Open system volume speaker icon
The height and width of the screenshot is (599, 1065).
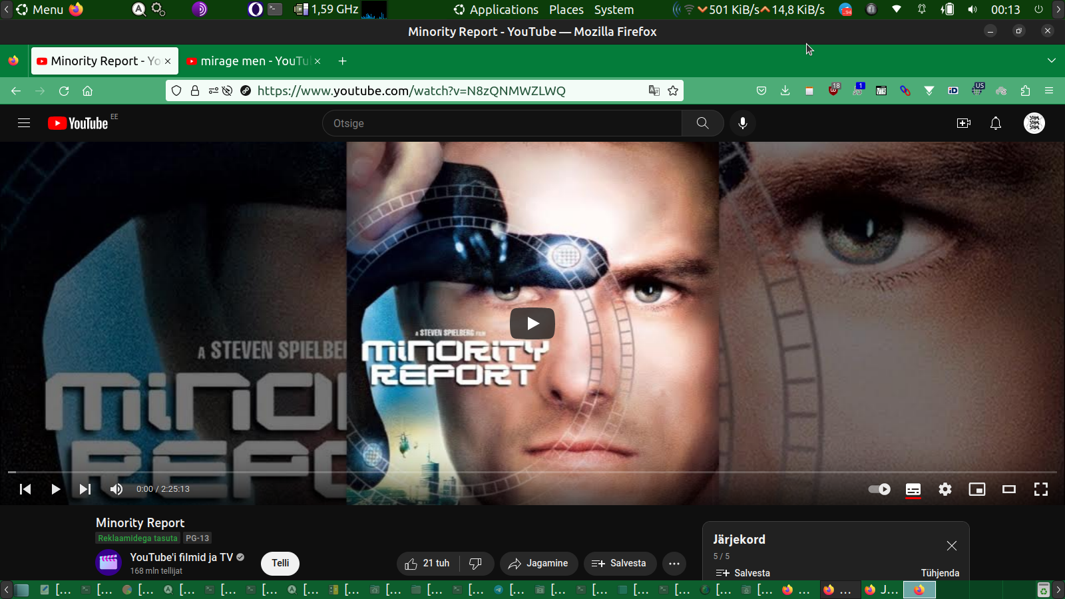point(972,9)
